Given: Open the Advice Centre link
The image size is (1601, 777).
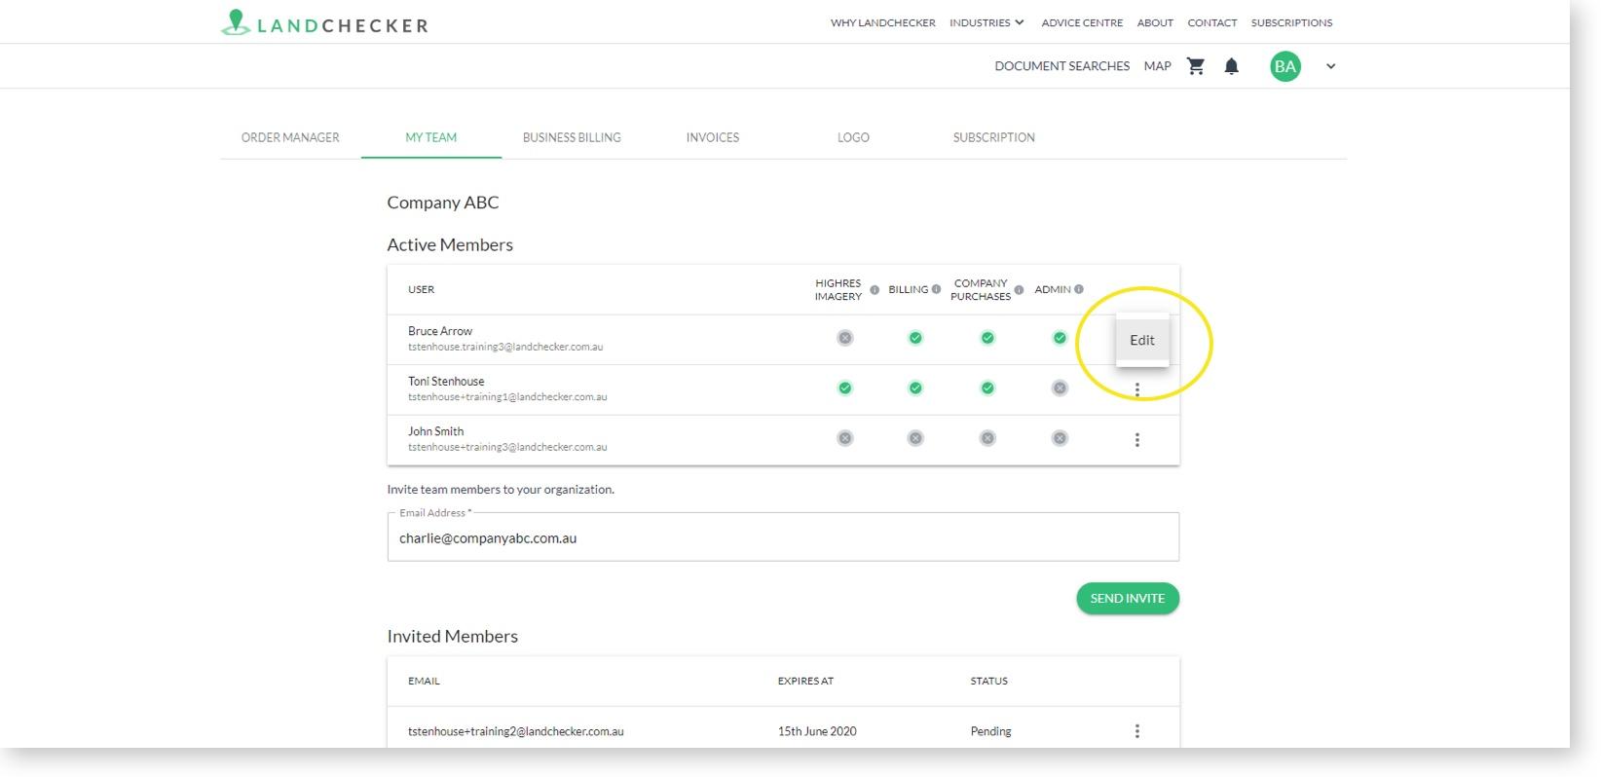Looking at the screenshot, I should (1082, 22).
